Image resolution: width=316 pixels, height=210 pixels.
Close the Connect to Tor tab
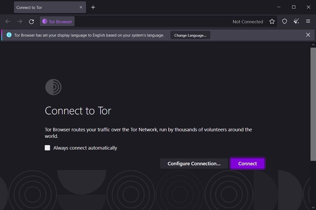[81, 7]
